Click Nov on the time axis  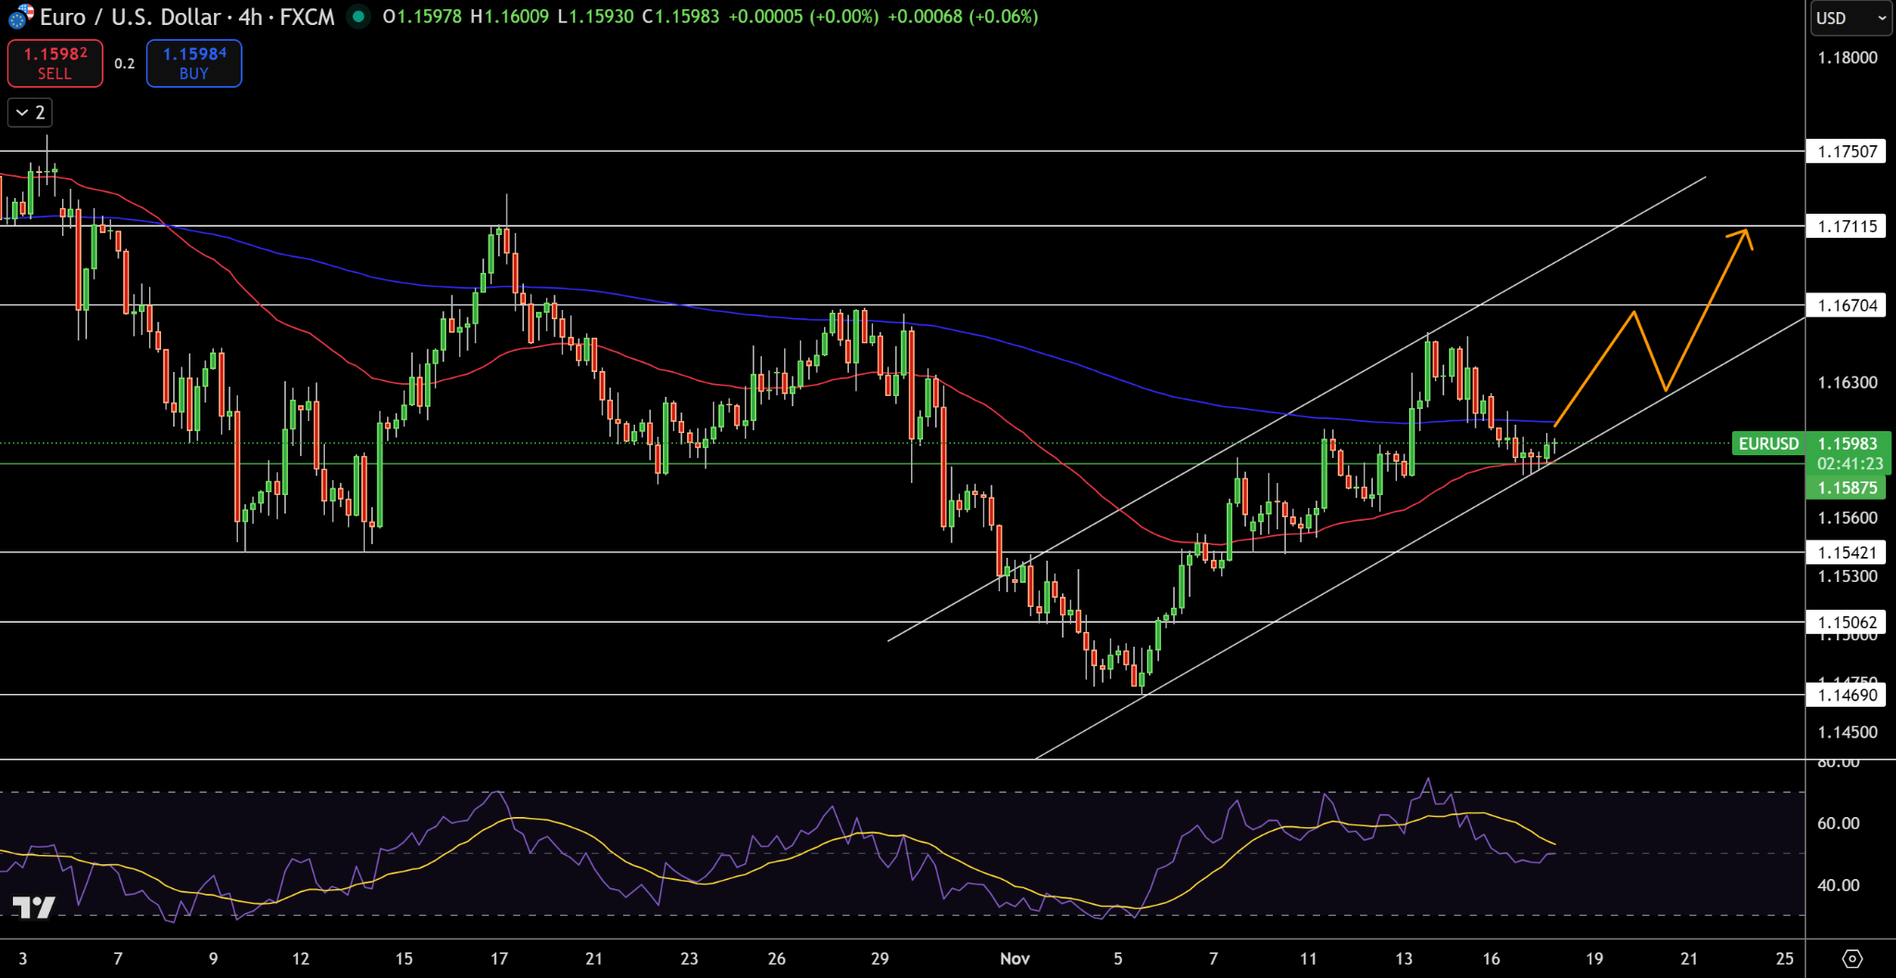pyautogui.click(x=1015, y=959)
